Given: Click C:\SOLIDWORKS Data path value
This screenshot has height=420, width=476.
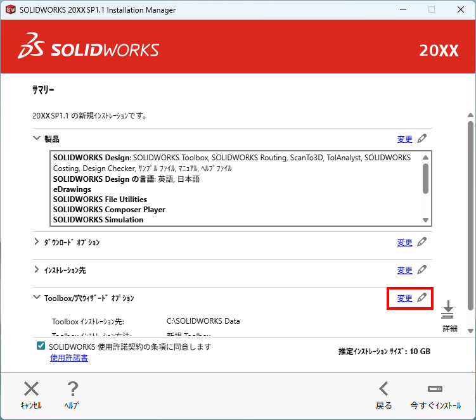Looking at the screenshot, I should click(203, 321).
